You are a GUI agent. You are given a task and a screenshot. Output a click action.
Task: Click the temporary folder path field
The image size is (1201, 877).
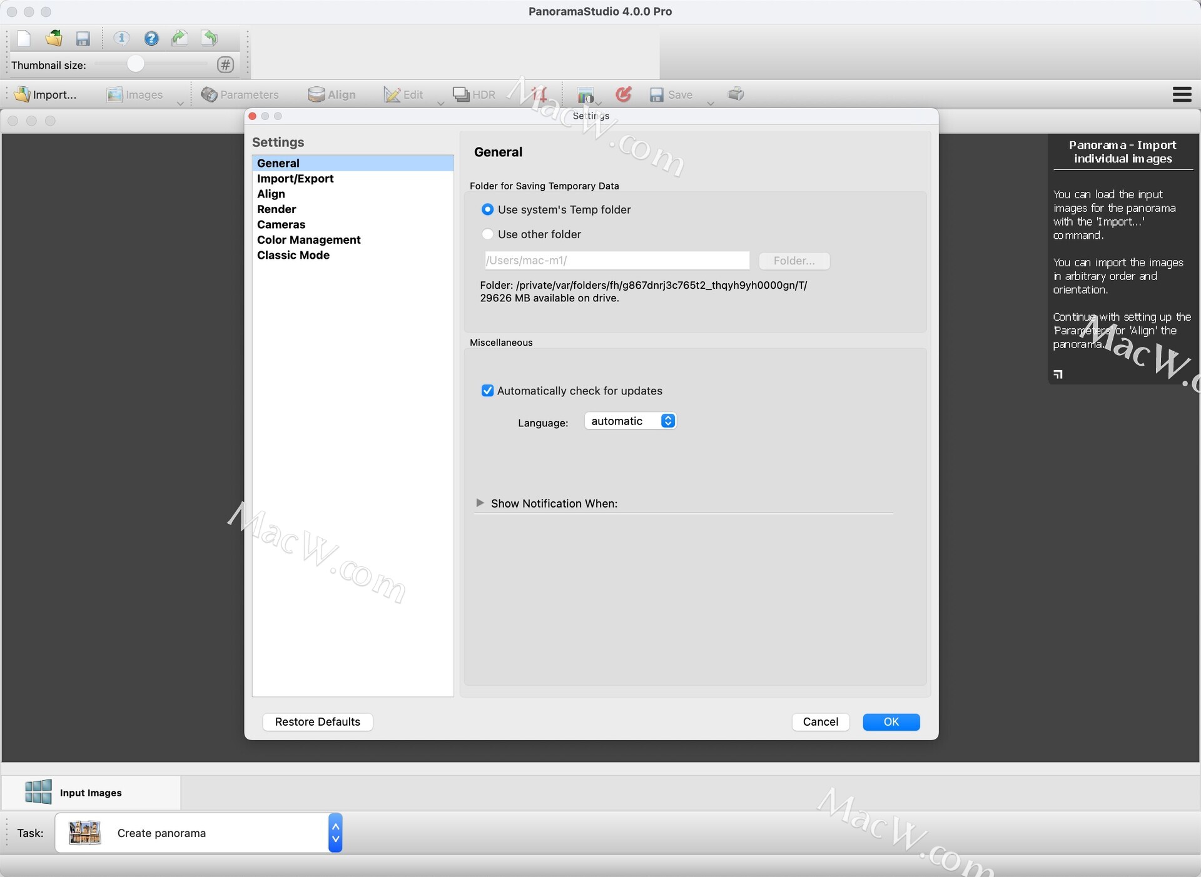coord(617,261)
